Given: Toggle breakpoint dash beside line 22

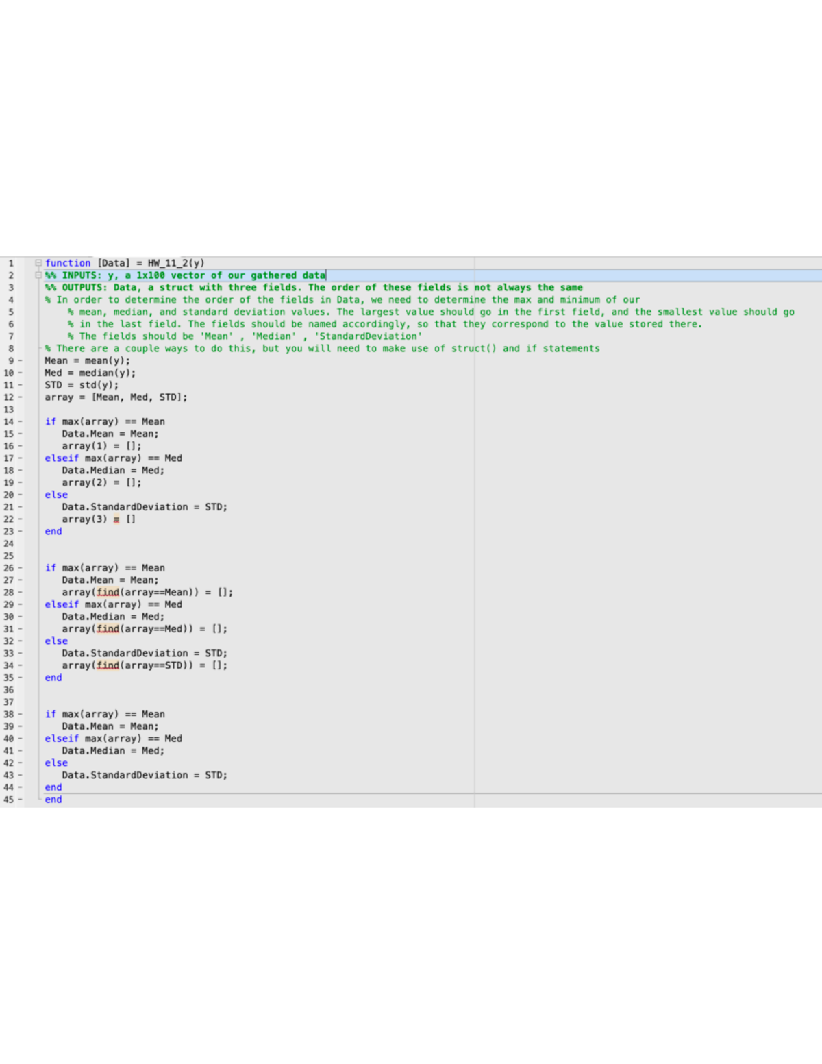Looking at the screenshot, I should pyautogui.click(x=20, y=519).
